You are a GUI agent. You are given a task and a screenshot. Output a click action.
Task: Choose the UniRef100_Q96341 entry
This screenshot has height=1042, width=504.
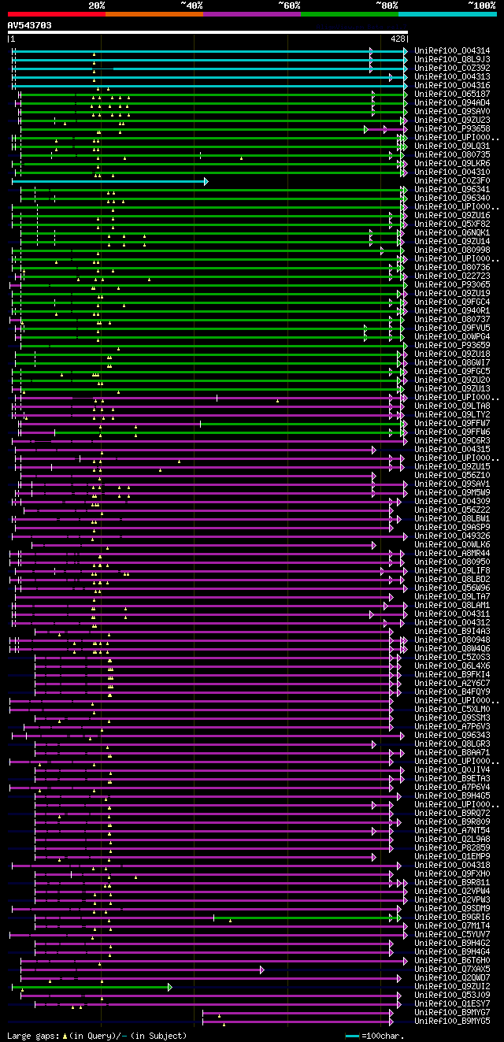click(x=453, y=190)
